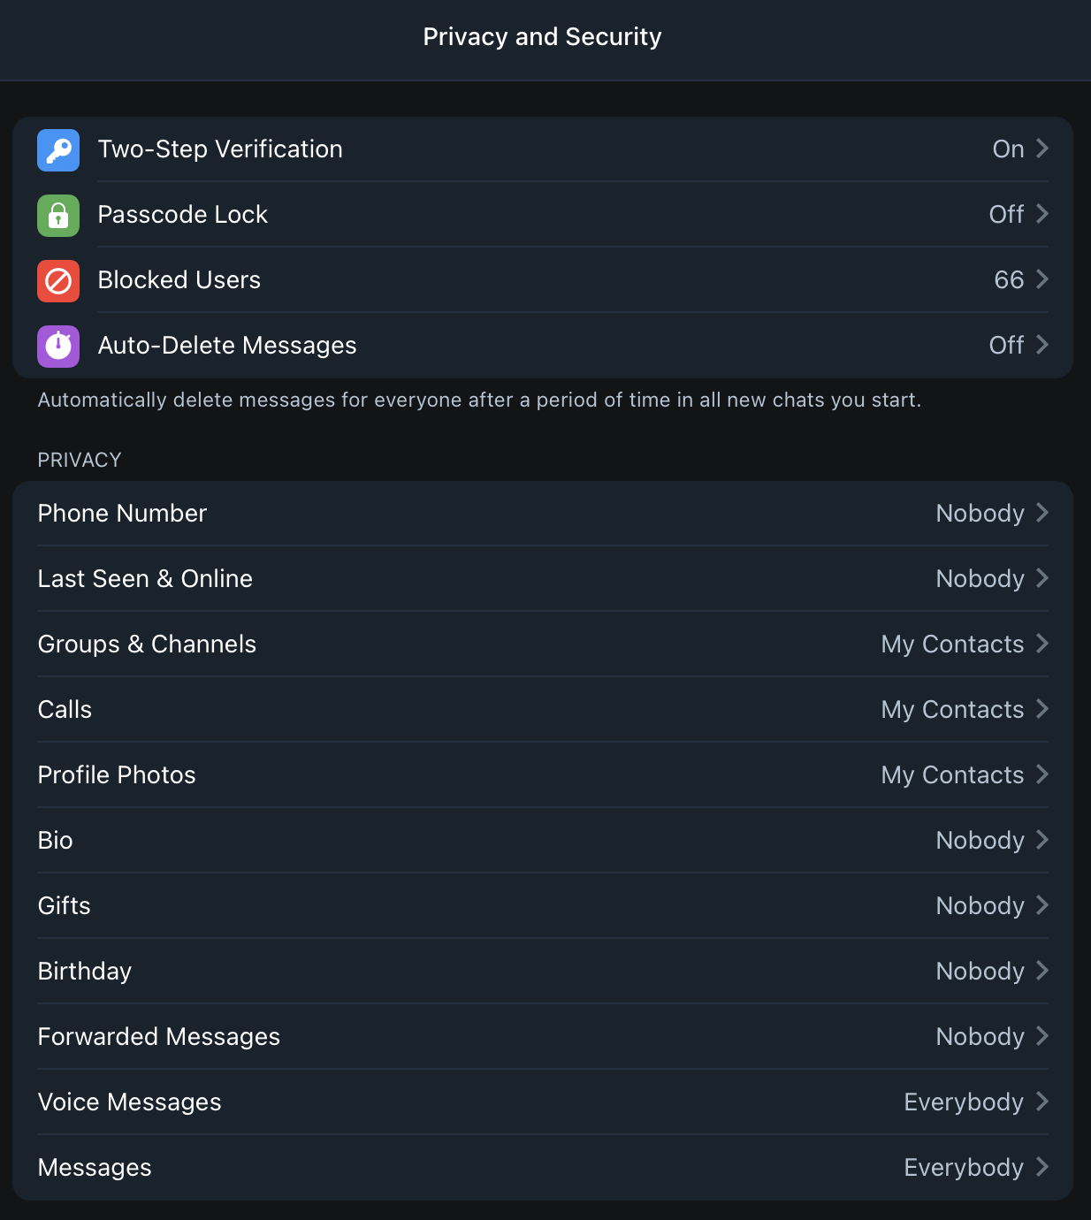The width and height of the screenshot is (1091, 1220).
Task: Click the red Blocked Users icon
Action: tap(58, 280)
